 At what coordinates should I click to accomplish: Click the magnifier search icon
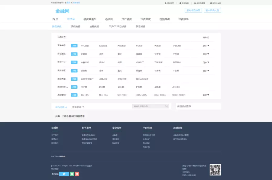(x=167, y=106)
